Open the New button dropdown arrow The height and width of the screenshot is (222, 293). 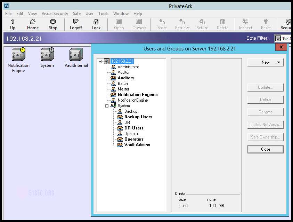click(278, 62)
